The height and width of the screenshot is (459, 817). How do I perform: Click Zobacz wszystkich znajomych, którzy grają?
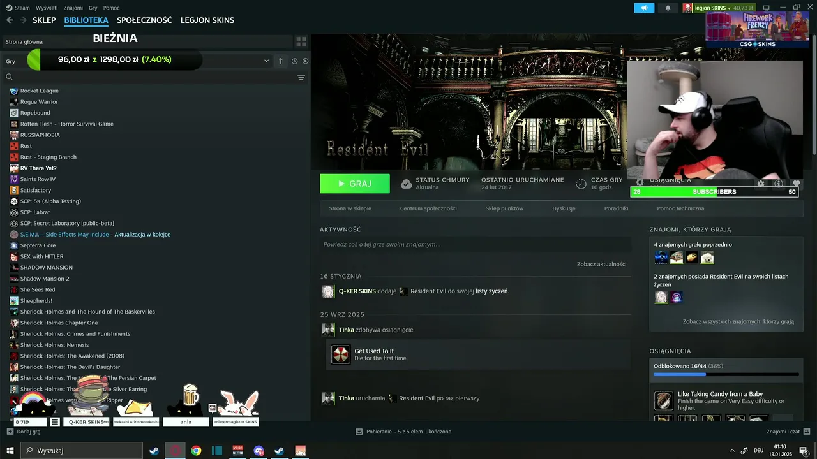738,322
